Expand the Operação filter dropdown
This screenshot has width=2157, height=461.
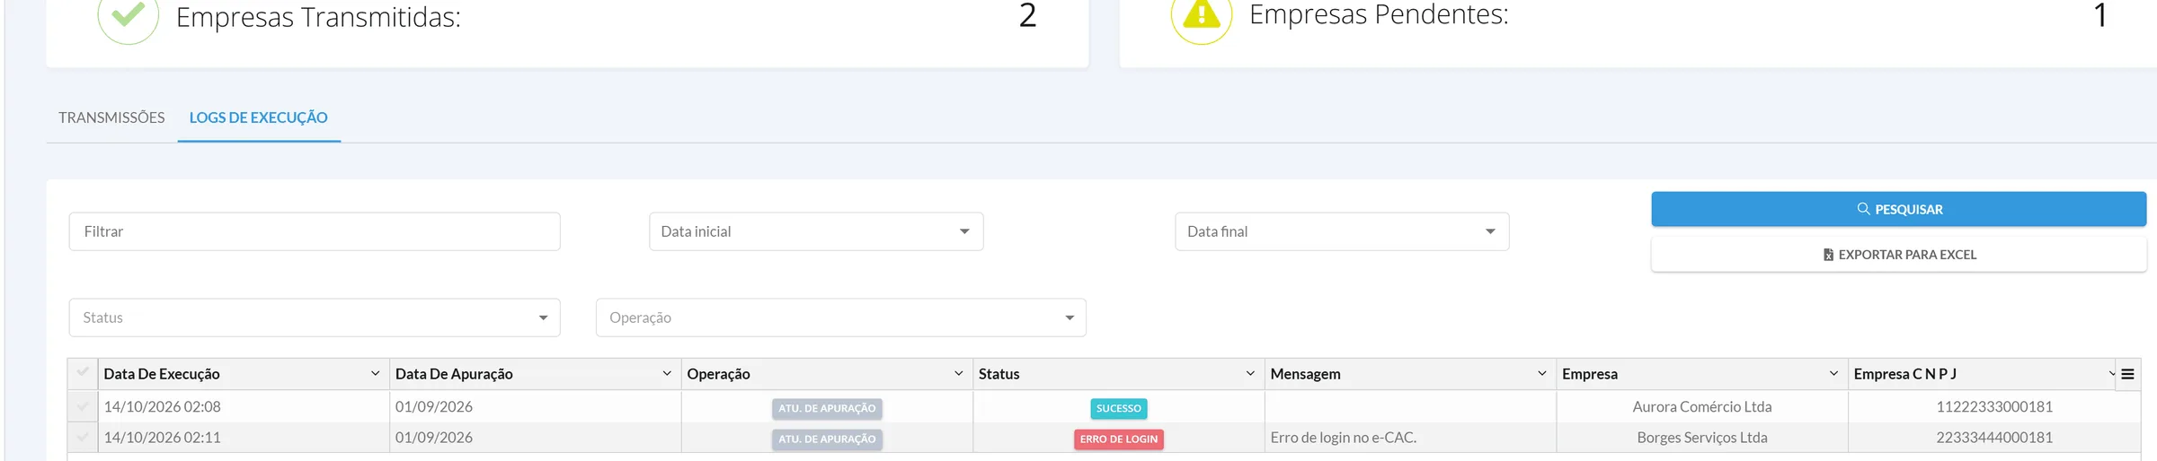(x=841, y=317)
